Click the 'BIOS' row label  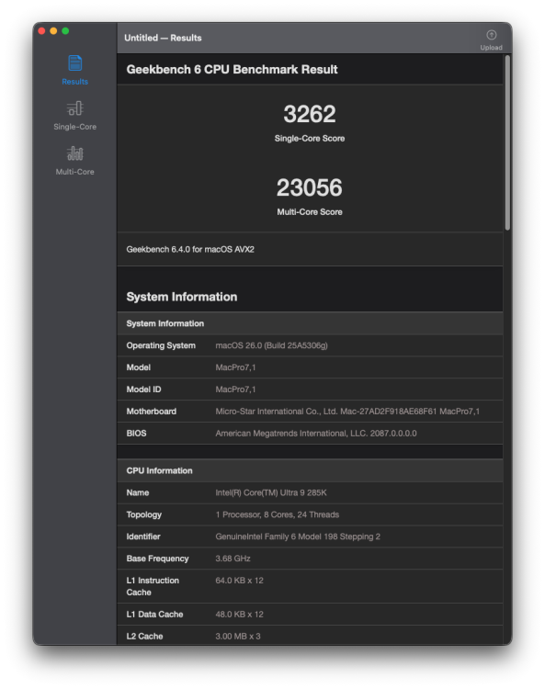pyautogui.click(x=136, y=434)
